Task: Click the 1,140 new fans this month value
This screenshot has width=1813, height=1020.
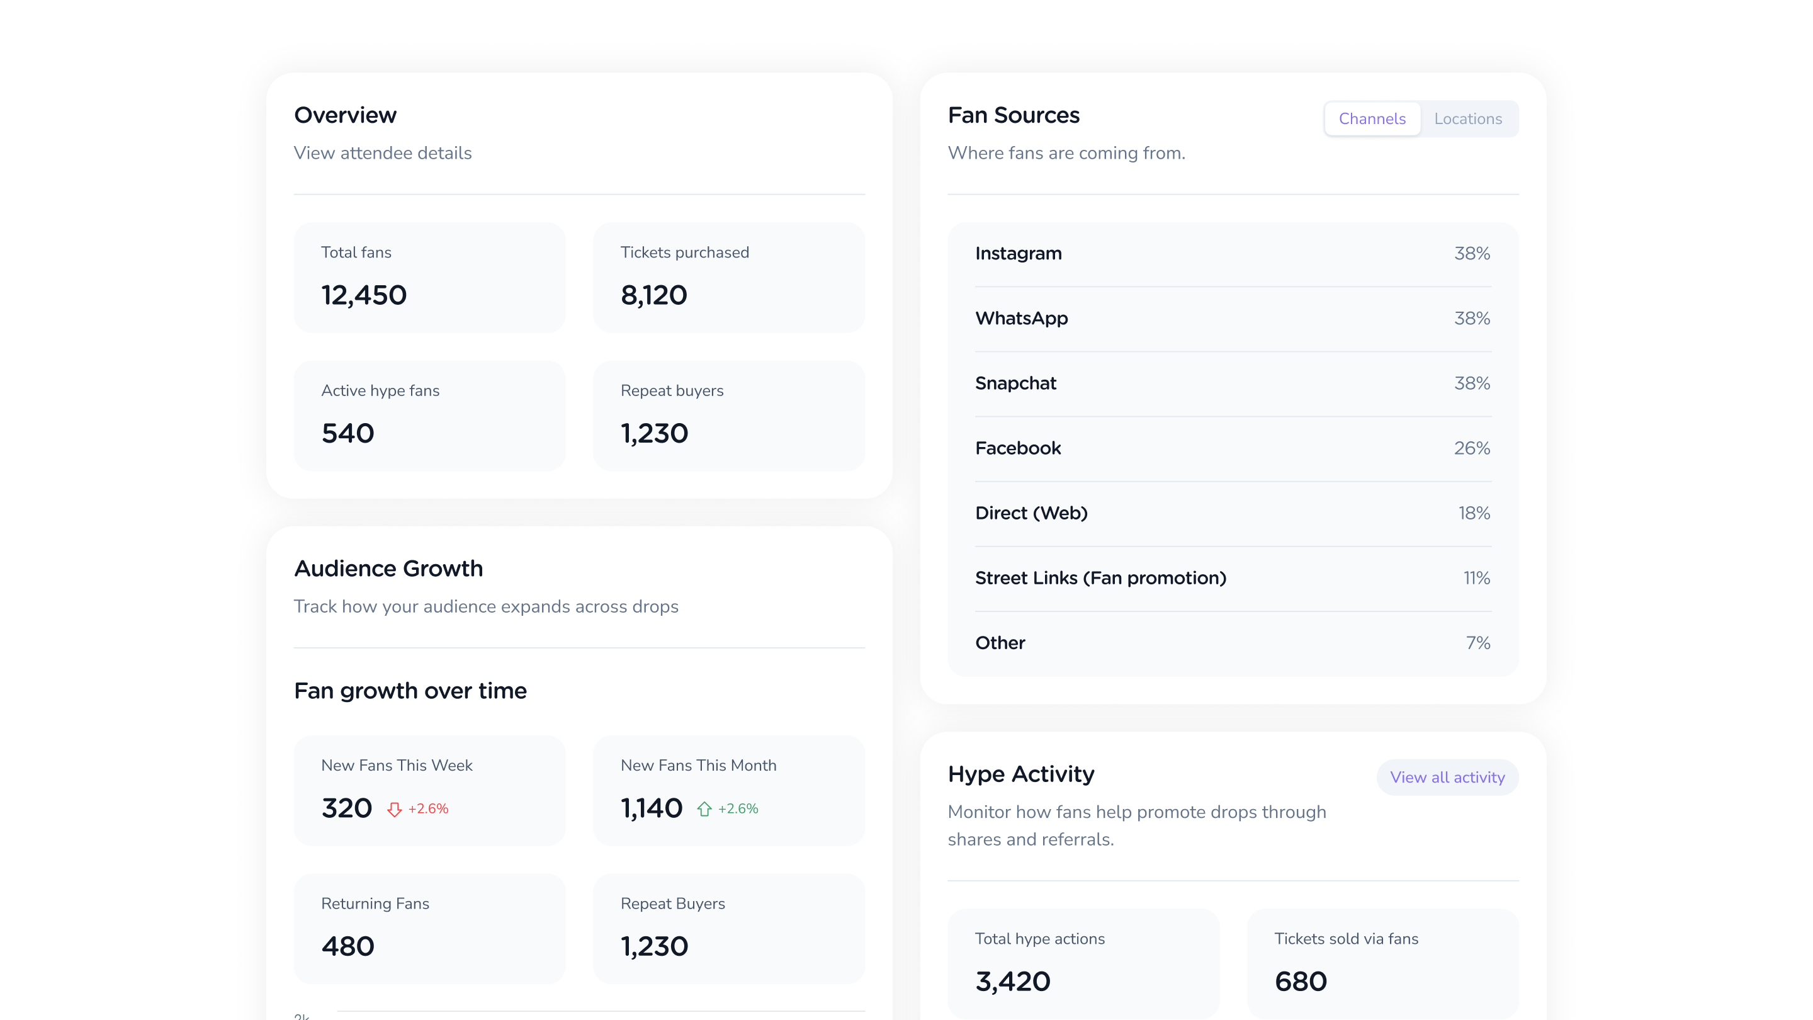Action: pyautogui.click(x=652, y=808)
